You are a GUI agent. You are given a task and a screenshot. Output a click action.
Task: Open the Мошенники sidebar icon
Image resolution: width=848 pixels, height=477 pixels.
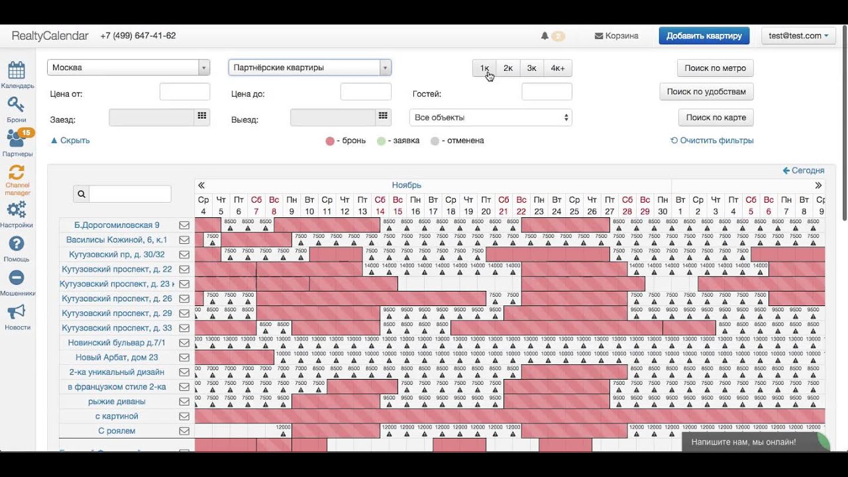click(x=17, y=278)
